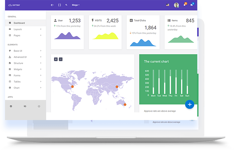
Task: Click the US flag language icon
Action: (x=167, y=5)
